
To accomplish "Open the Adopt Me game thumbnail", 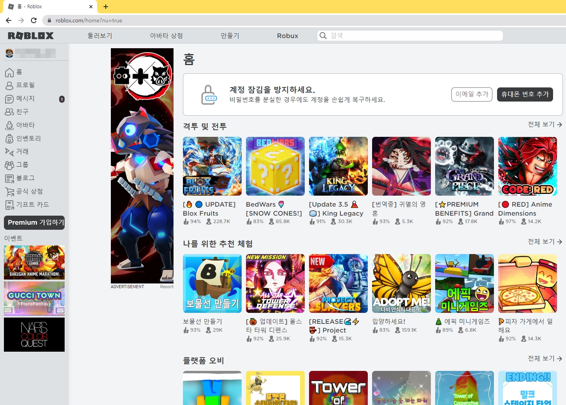I will (401, 283).
